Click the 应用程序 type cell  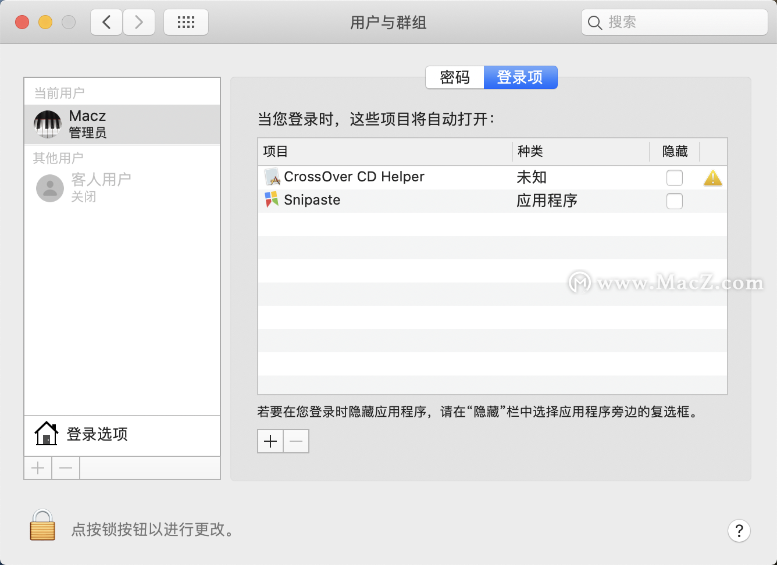547,201
